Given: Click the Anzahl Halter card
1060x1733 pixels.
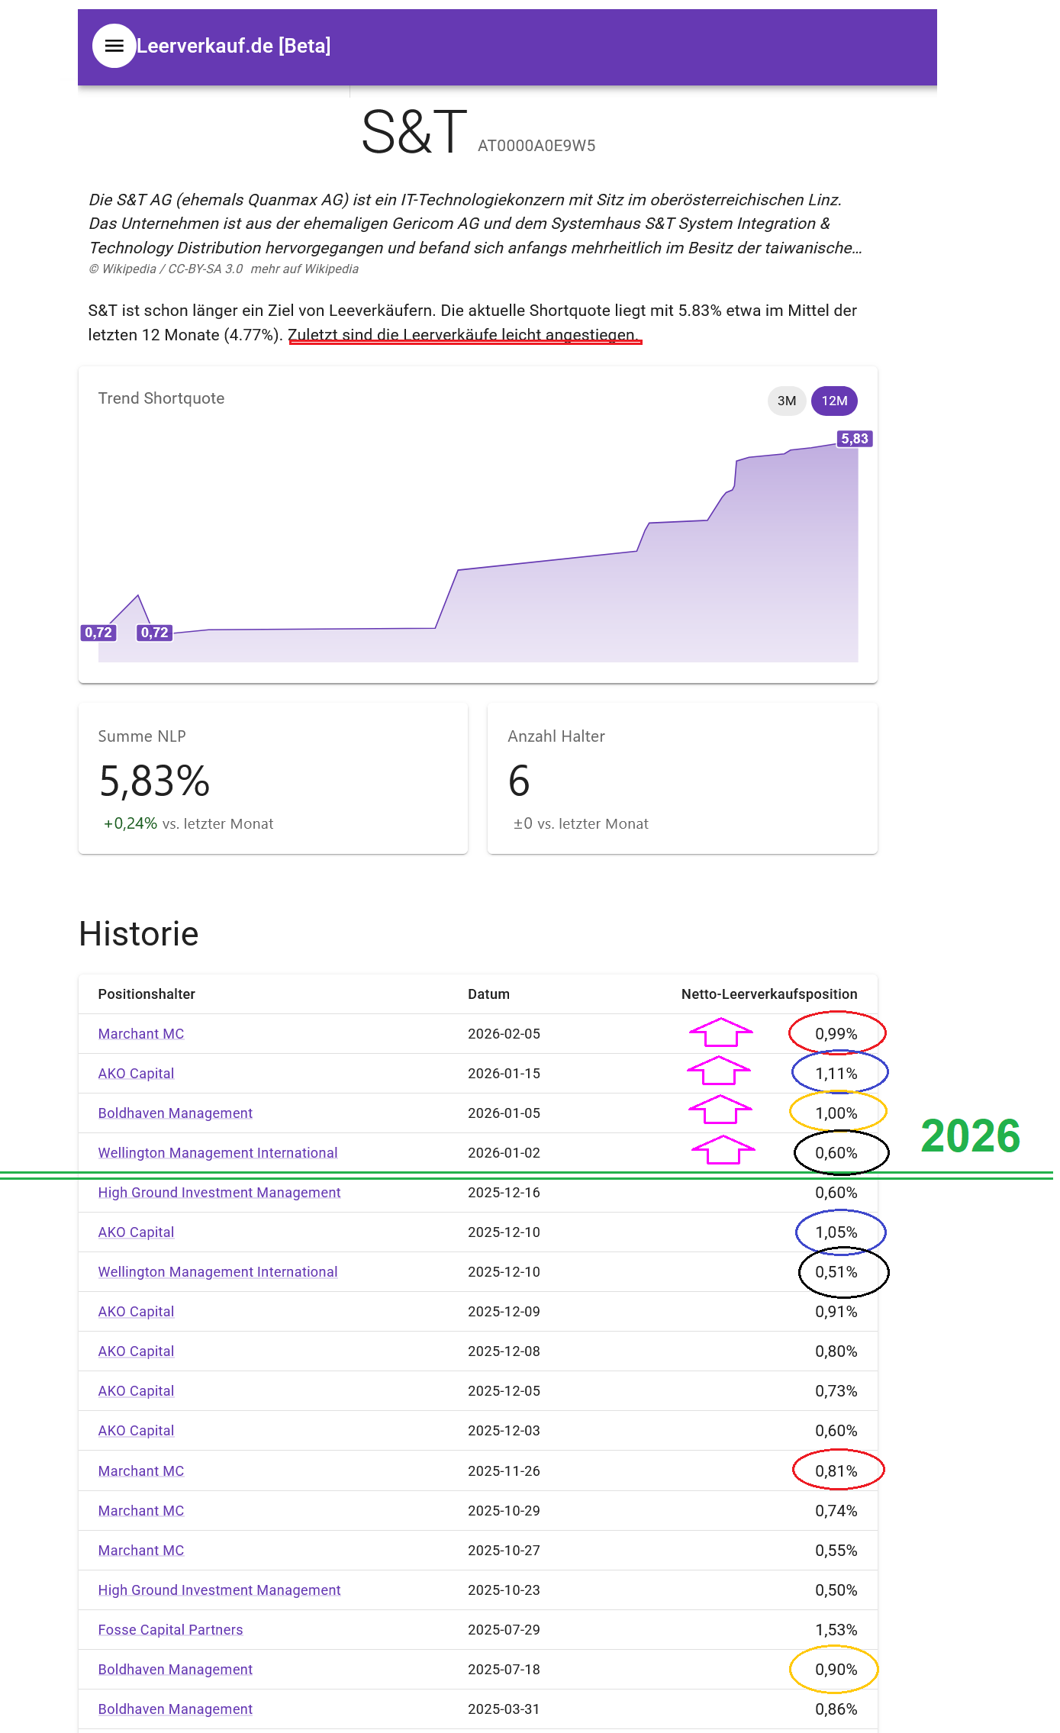Looking at the screenshot, I should 682,778.
